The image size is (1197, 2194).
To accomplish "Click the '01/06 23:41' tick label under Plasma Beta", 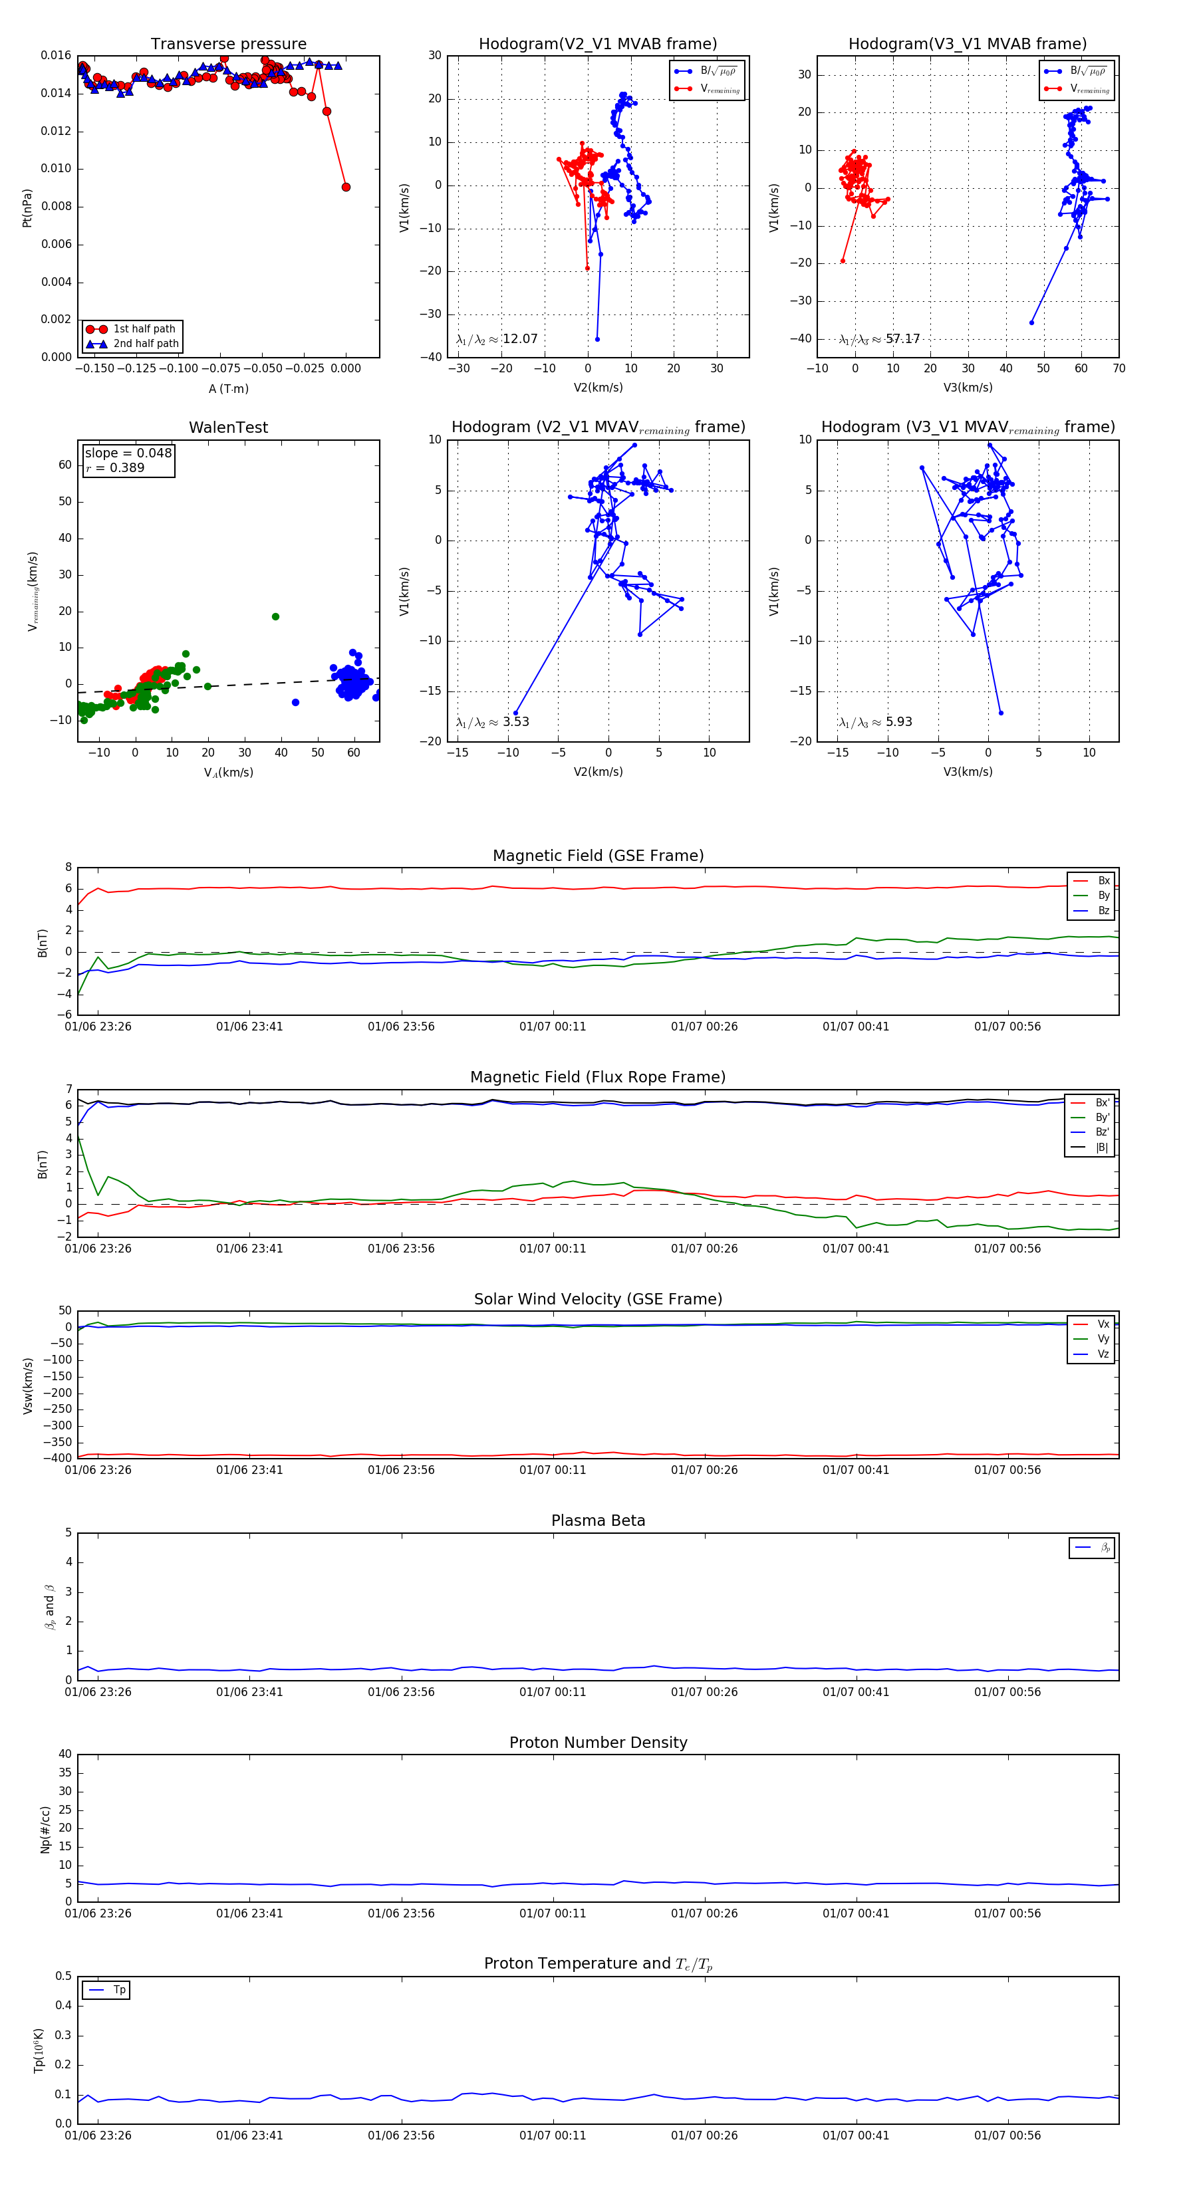I will [249, 1691].
